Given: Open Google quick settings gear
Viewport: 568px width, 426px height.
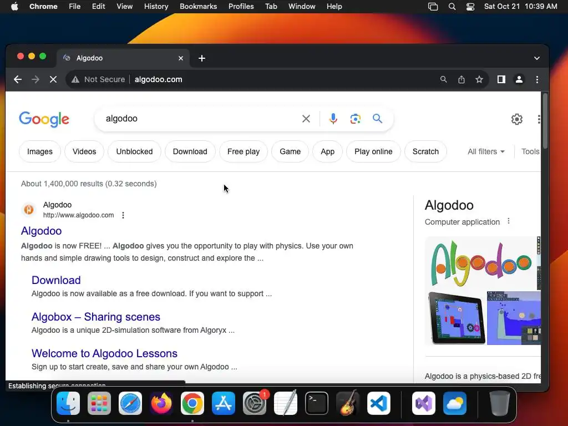Looking at the screenshot, I should (517, 119).
